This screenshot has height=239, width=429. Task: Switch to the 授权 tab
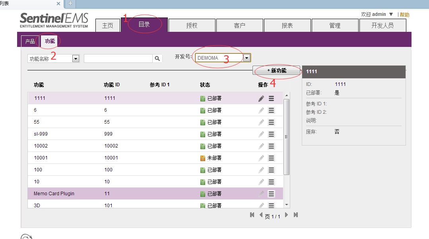click(x=192, y=25)
